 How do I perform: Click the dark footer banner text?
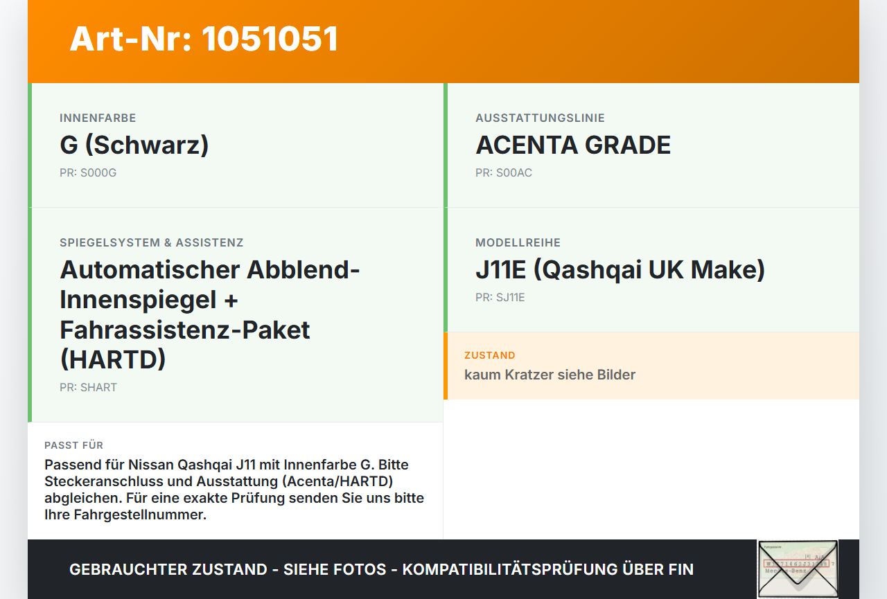381,569
